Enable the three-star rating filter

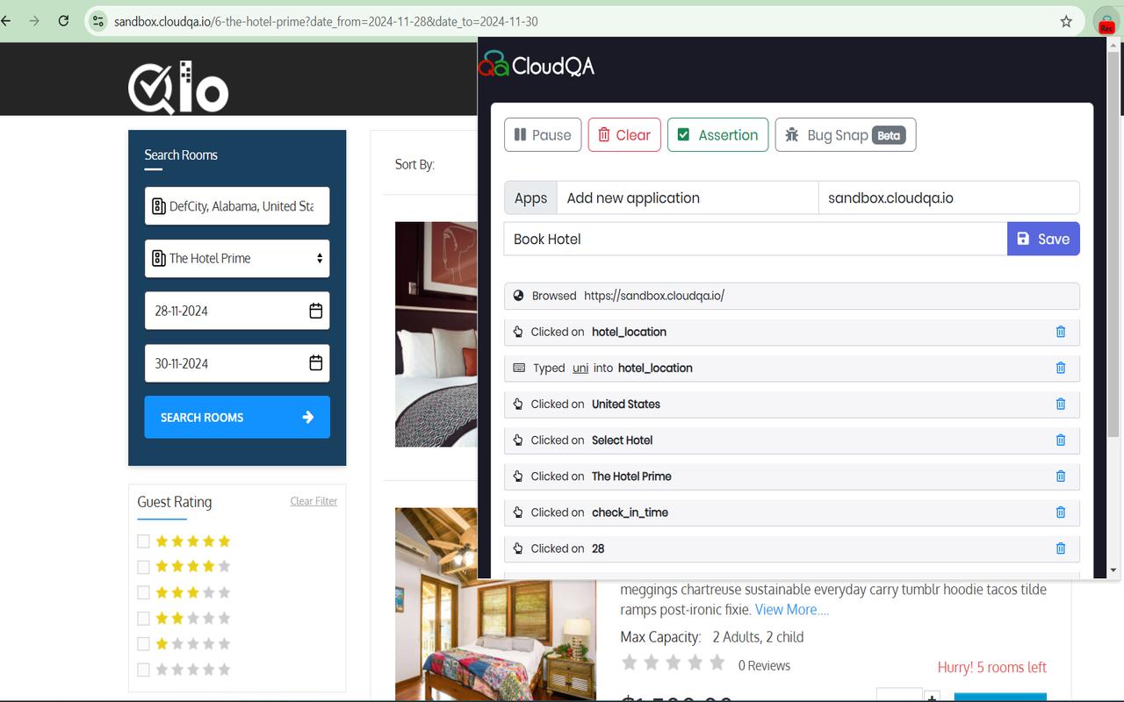[x=143, y=591]
